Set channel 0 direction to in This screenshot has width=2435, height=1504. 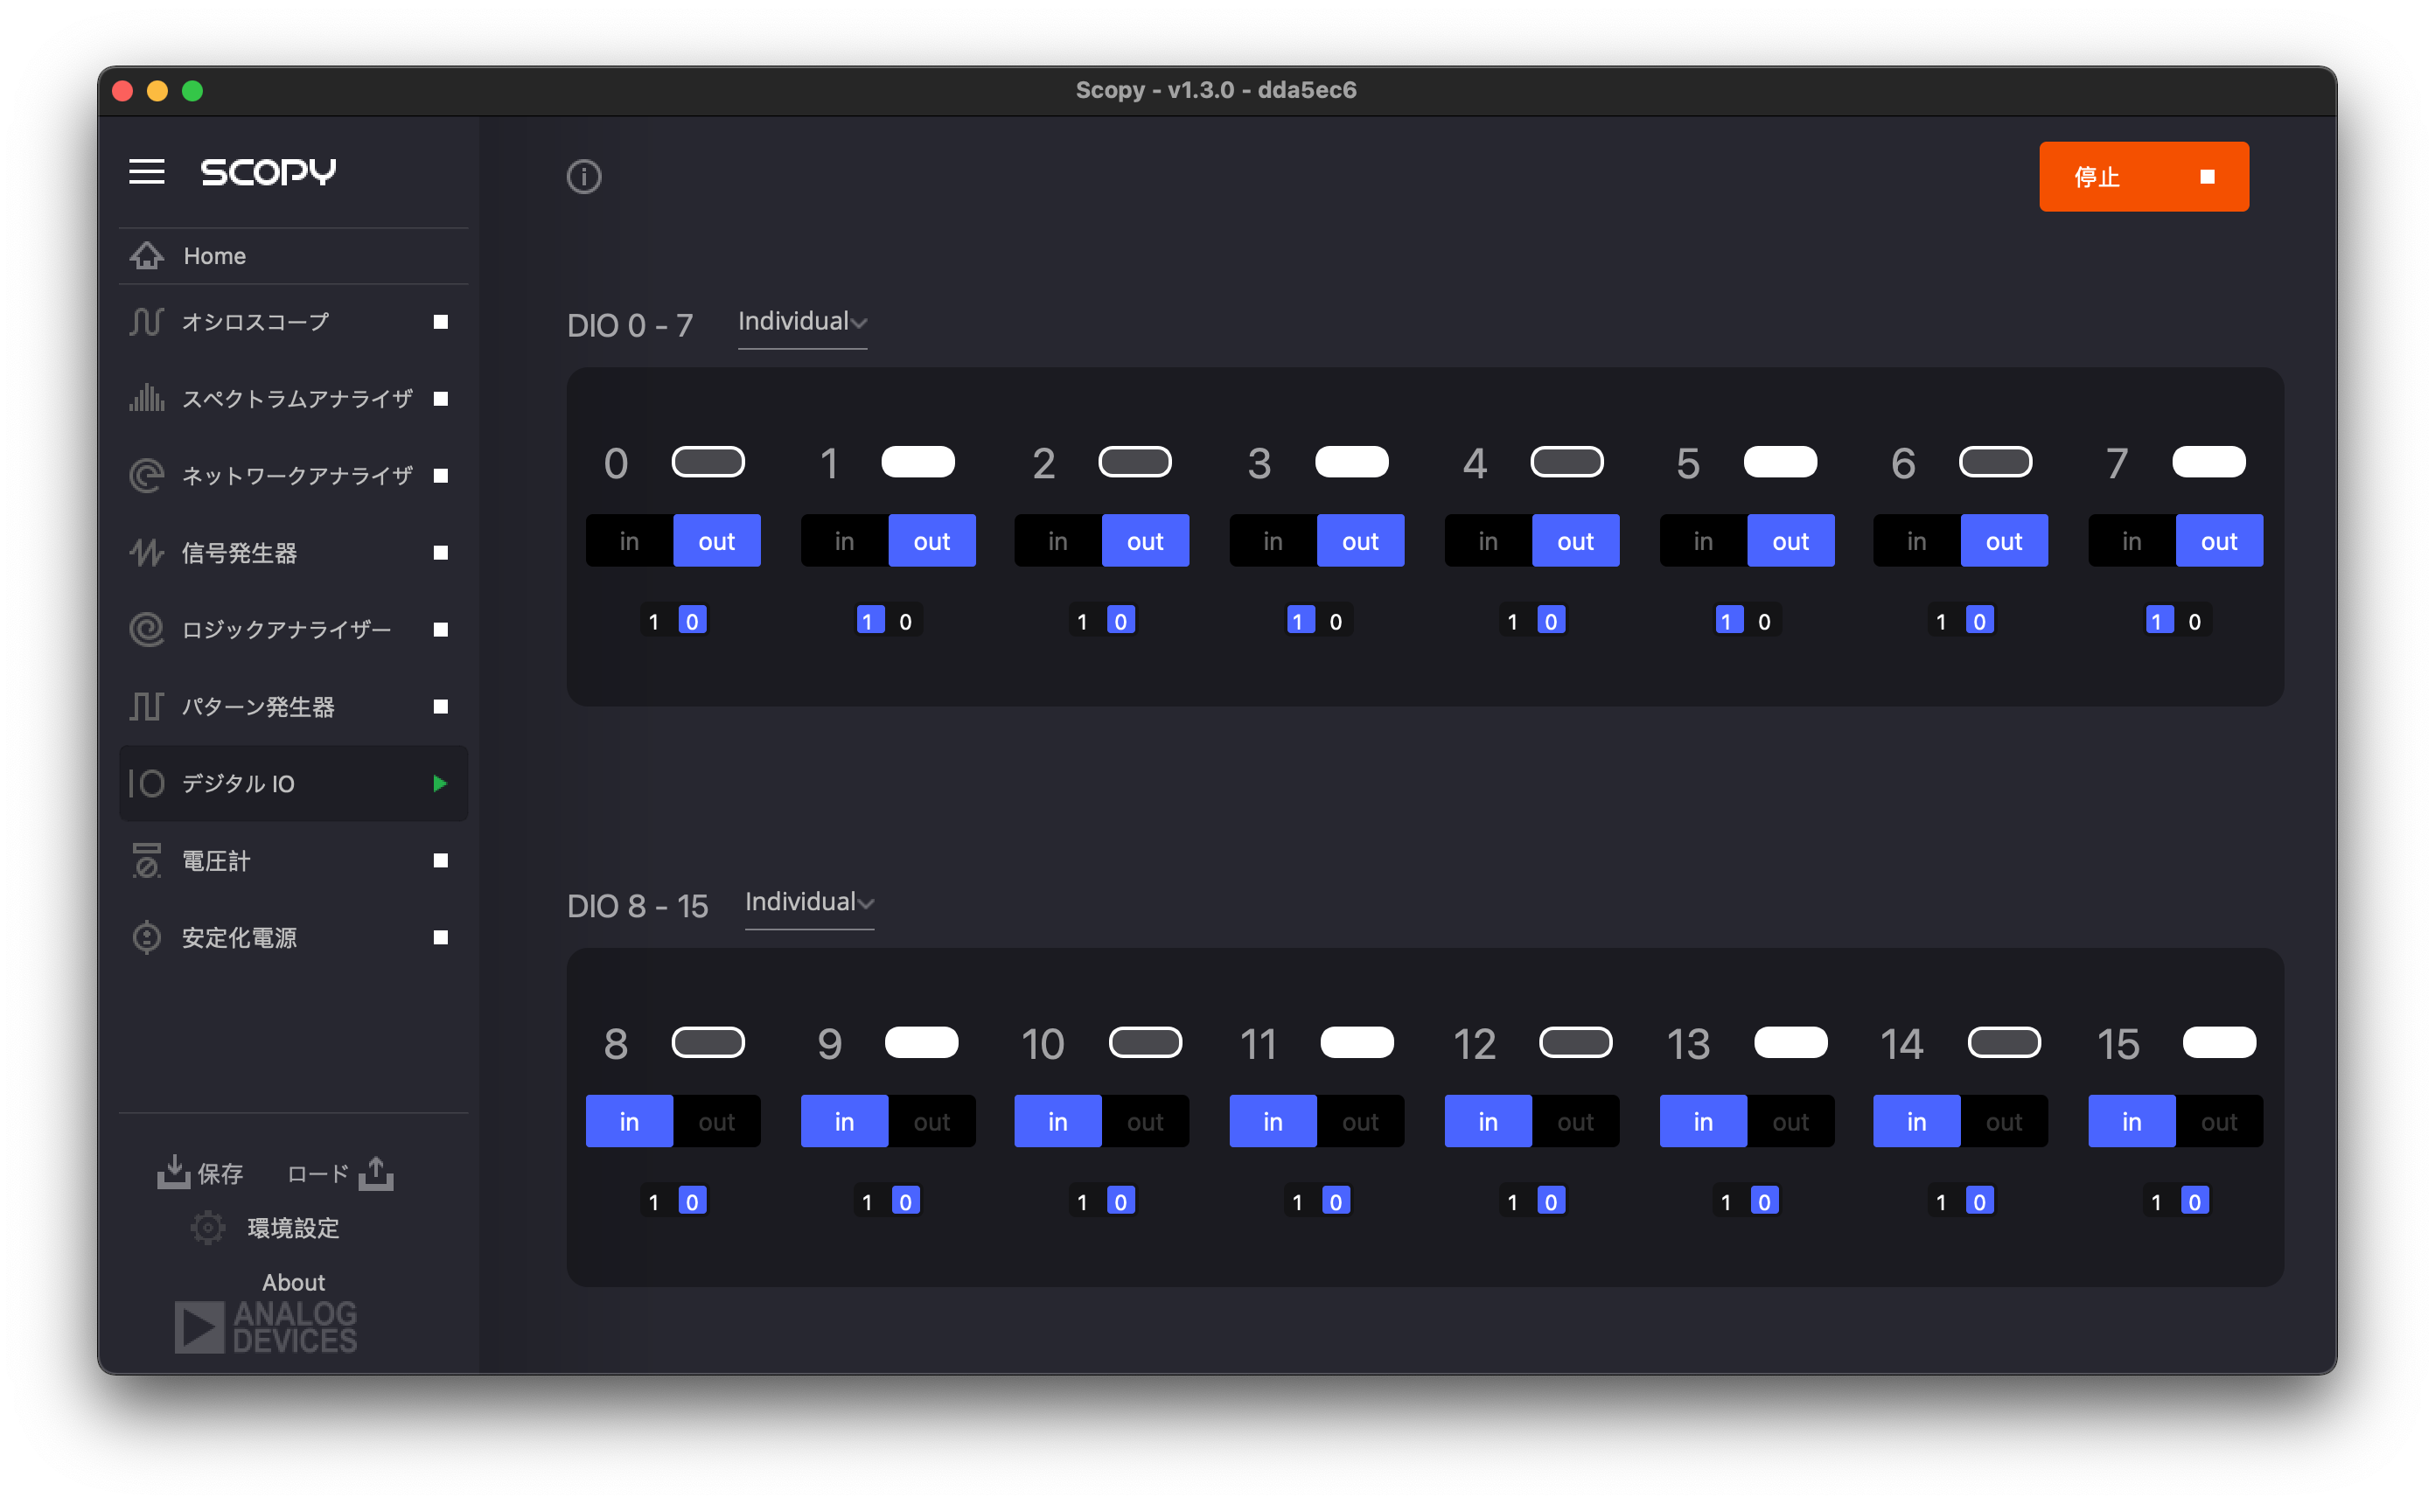pos(629,540)
